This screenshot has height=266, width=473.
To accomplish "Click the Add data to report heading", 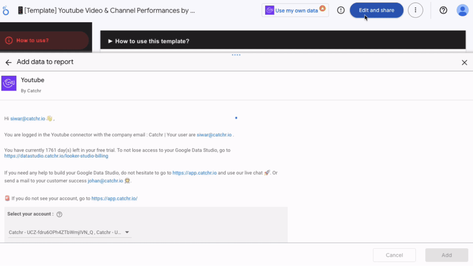I will (x=45, y=62).
